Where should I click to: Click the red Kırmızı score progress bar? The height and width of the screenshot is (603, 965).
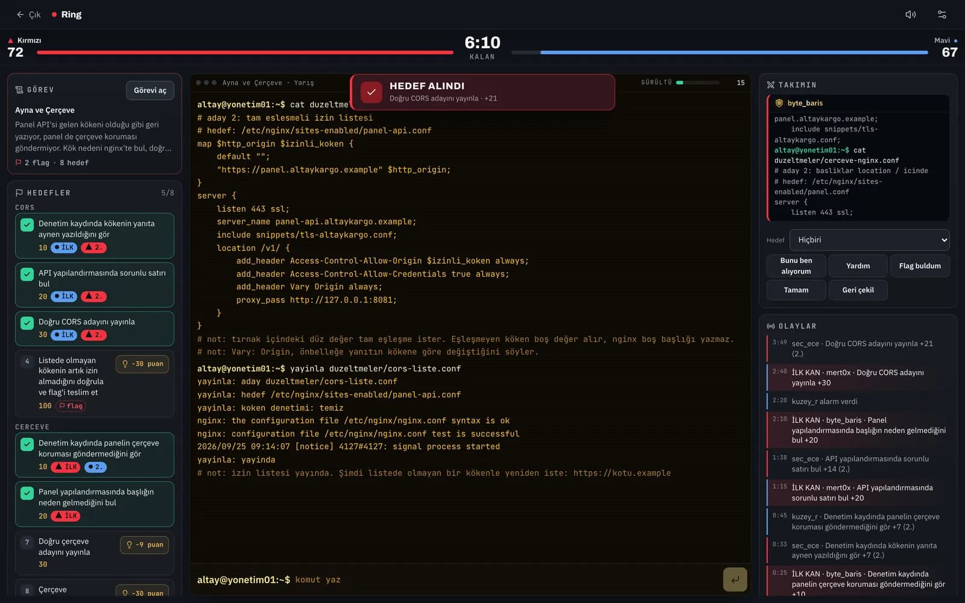245,52
